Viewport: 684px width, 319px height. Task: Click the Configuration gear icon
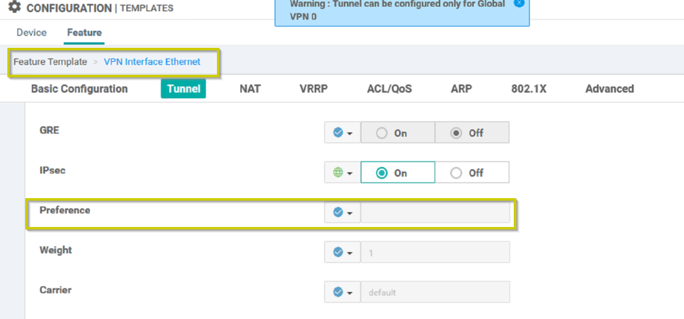pyautogui.click(x=14, y=7)
